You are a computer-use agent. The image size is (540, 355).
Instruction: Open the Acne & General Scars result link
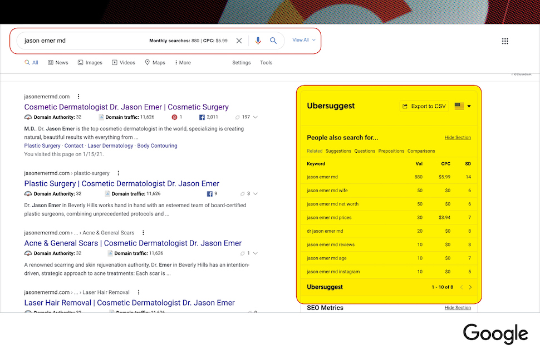[x=133, y=243]
